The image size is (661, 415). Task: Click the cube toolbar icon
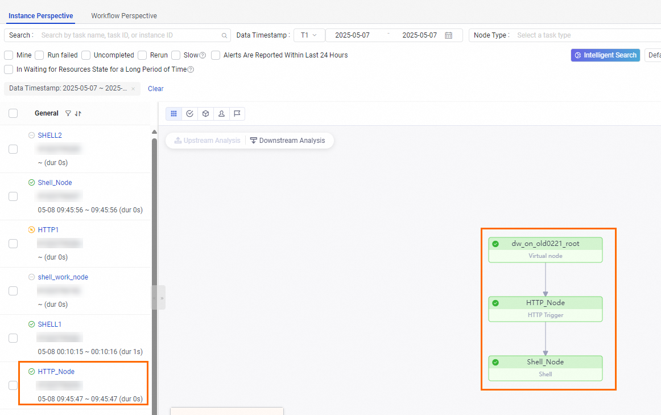[x=206, y=113]
